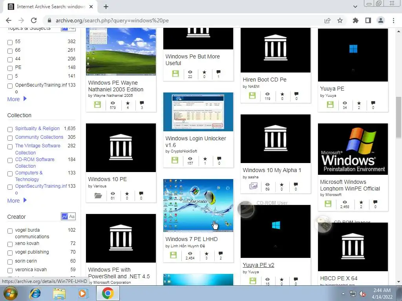Open Windows Media Player from the taskbar
The image size is (402, 301).
[82, 294]
